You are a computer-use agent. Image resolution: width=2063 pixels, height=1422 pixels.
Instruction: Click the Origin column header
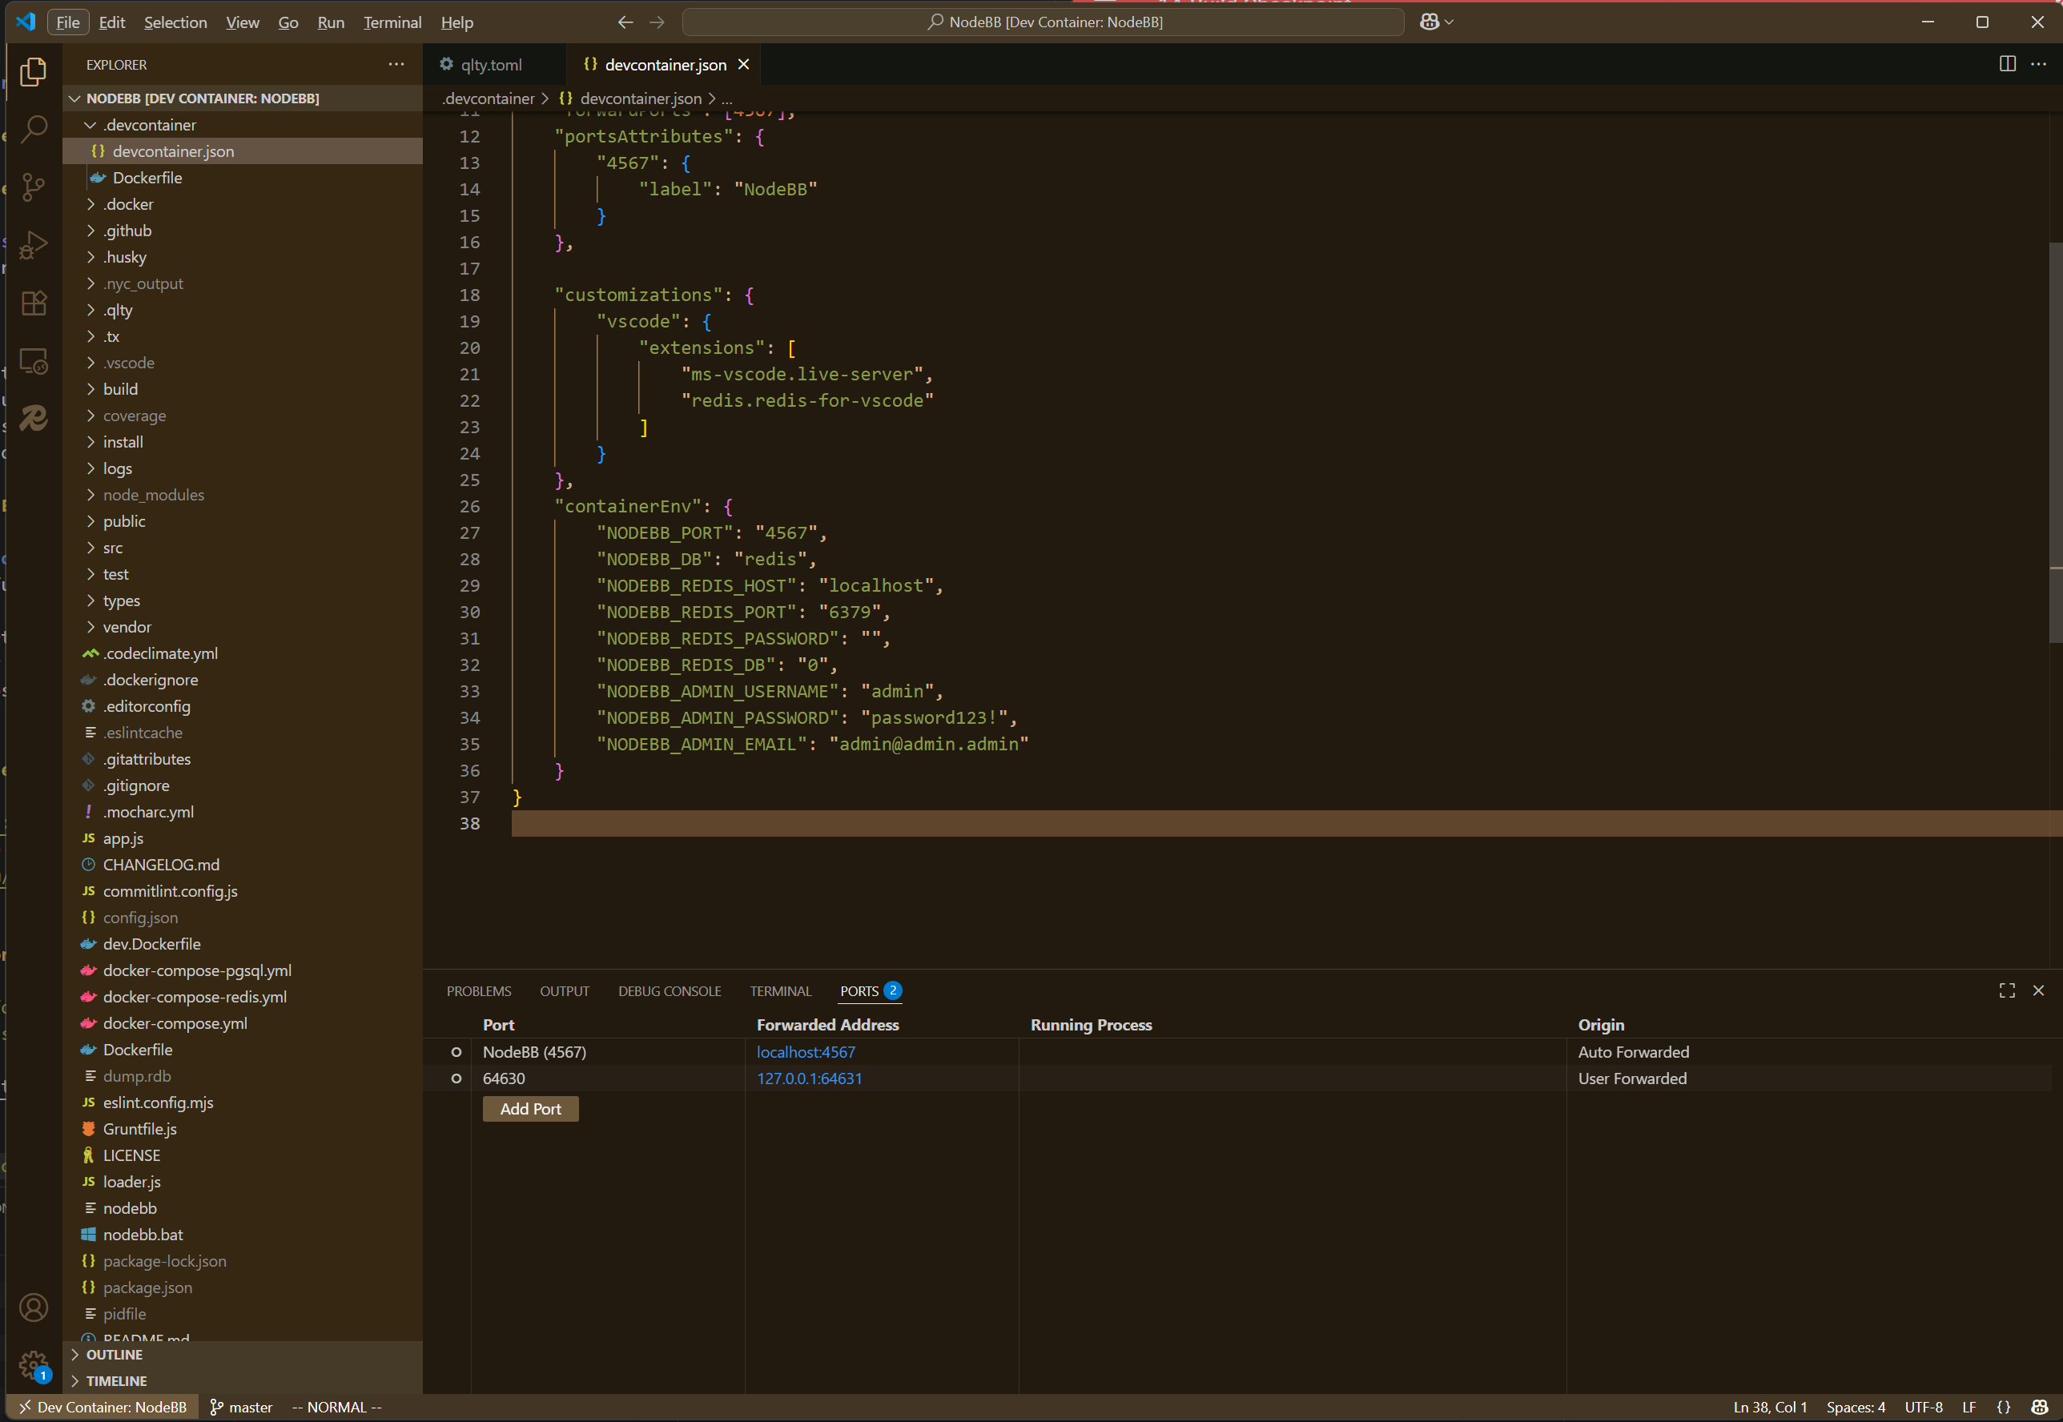(1600, 1026)
